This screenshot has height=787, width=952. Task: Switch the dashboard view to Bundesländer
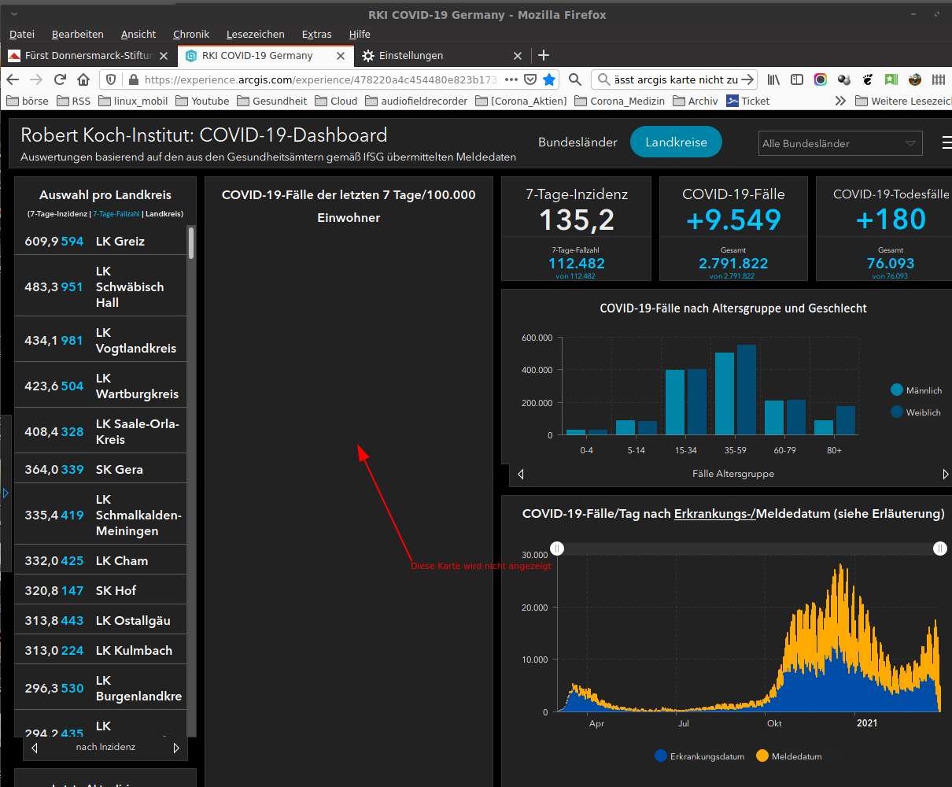coord(577,142)
